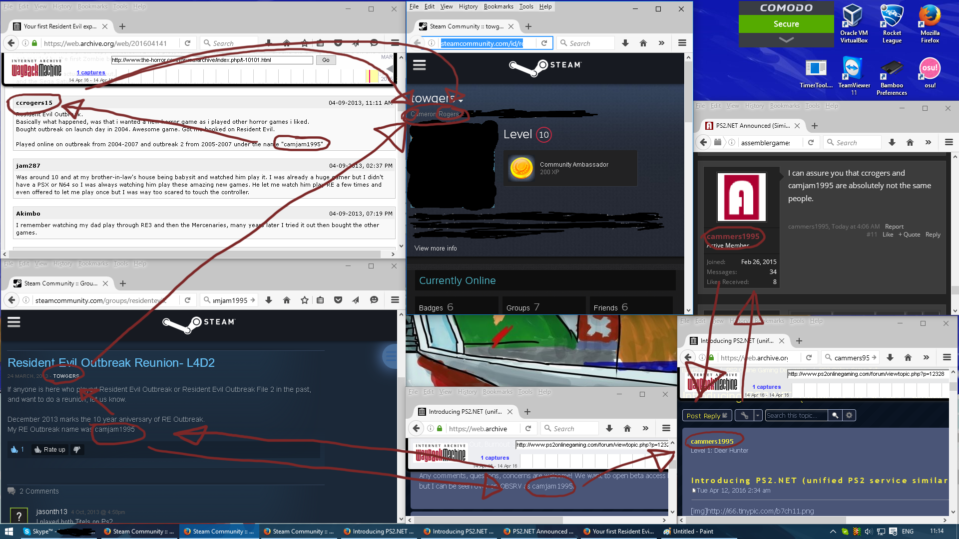Viewport: 959px width, 539px height.
Task: Open Firefox menu in PS2.NET Announced window
Action: click(x=949, y=143)
